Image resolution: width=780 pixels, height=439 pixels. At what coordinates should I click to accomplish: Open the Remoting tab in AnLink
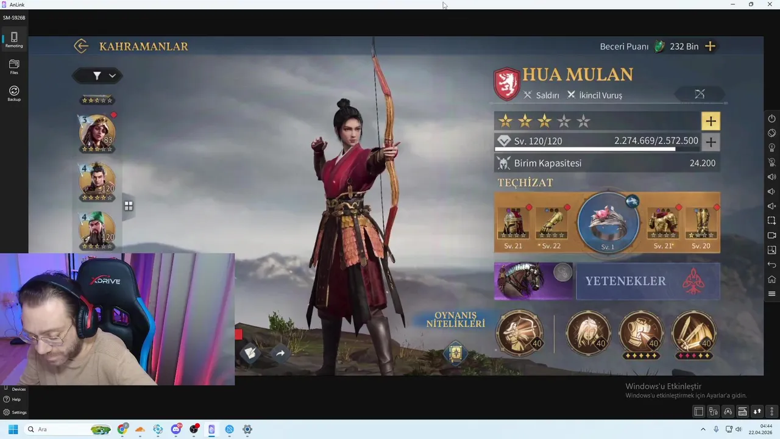click(14, 40)
